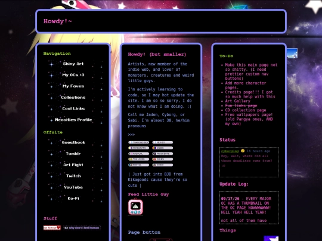The height and width of the screenshot is (241, 322).
Task: Click the 'Howdy! (but smaller)' heading
Action: click(157, 55)
